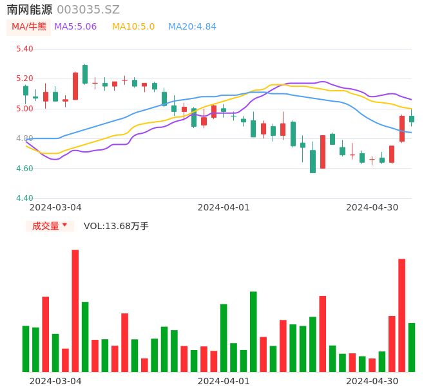Click the tall green volume bar after 2024-04-01
This screenshot has height=390, width=442.
tap(253, 331)
